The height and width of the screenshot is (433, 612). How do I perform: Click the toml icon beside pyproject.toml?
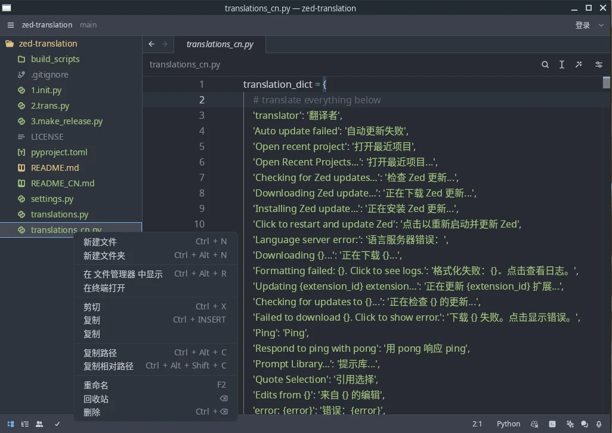(x=21, y=152)
